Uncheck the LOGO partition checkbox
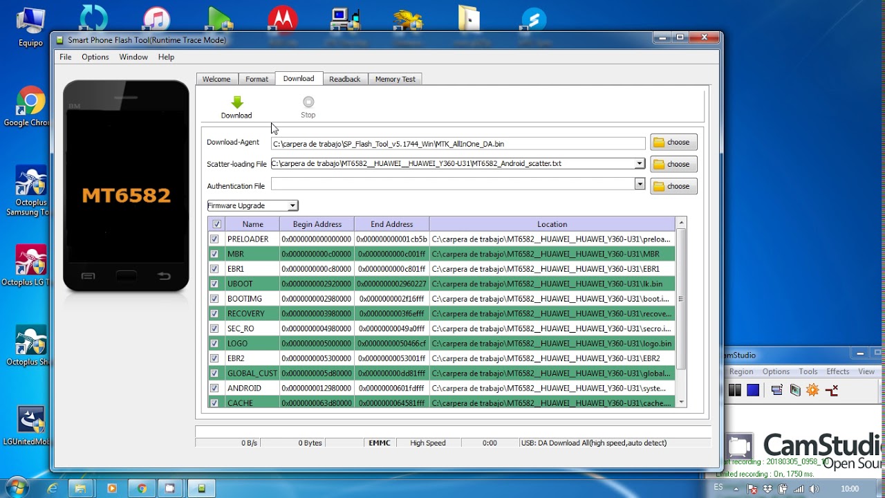 214,344
